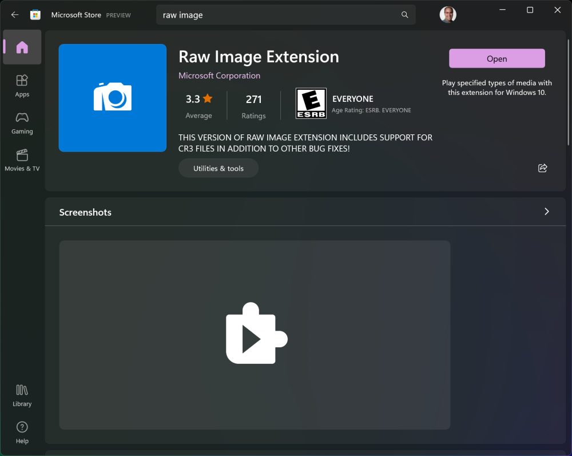This screenshot has height=456, width=572.
Task: Click the 271 Ratings count
Action: [253, 106]
